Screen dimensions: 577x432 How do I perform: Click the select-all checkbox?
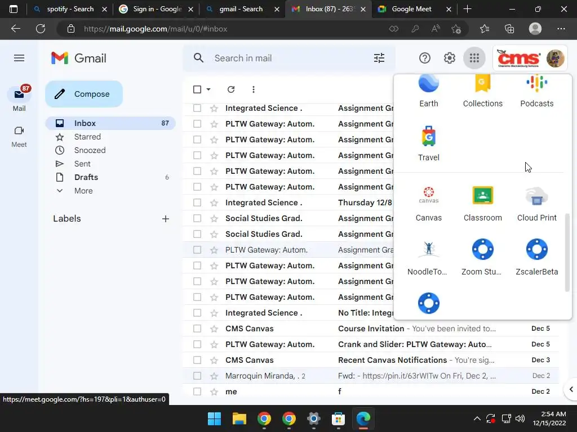pos(197,89)
